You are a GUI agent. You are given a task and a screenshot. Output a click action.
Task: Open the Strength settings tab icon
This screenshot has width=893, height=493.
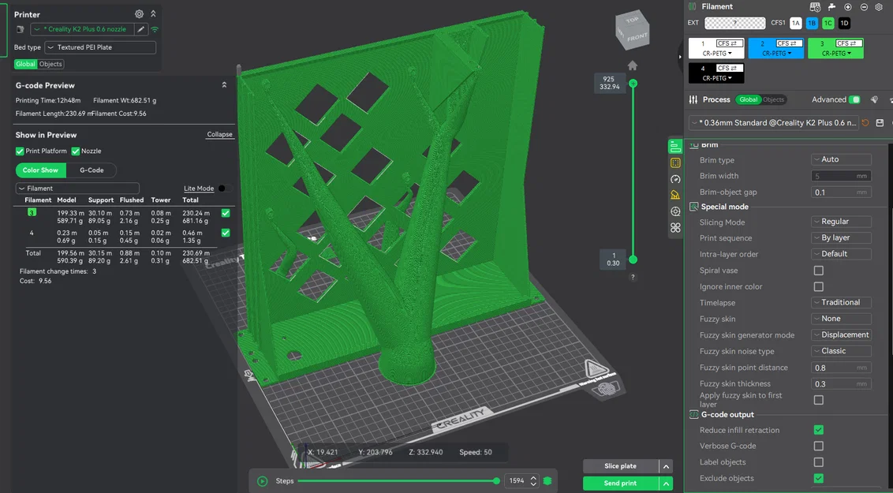675,162
